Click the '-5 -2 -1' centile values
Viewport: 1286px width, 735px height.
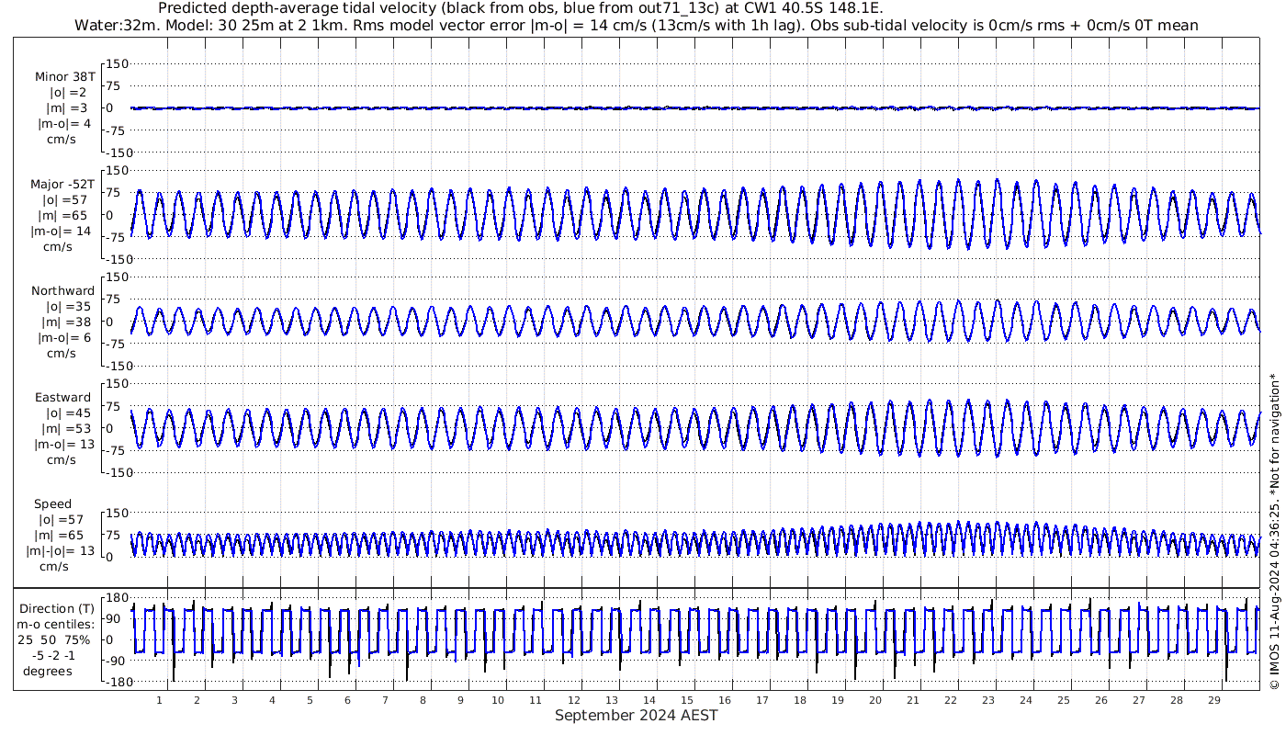pyautogui.click(x=55, y=656)
